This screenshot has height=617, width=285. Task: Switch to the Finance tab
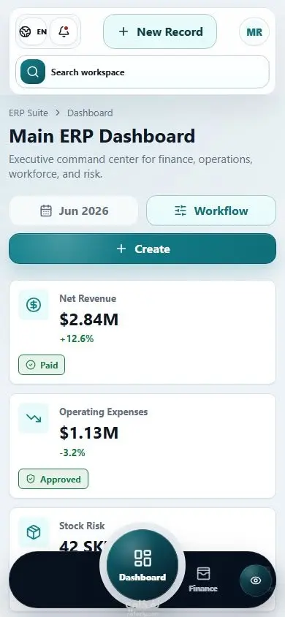[x=203, y=580]
